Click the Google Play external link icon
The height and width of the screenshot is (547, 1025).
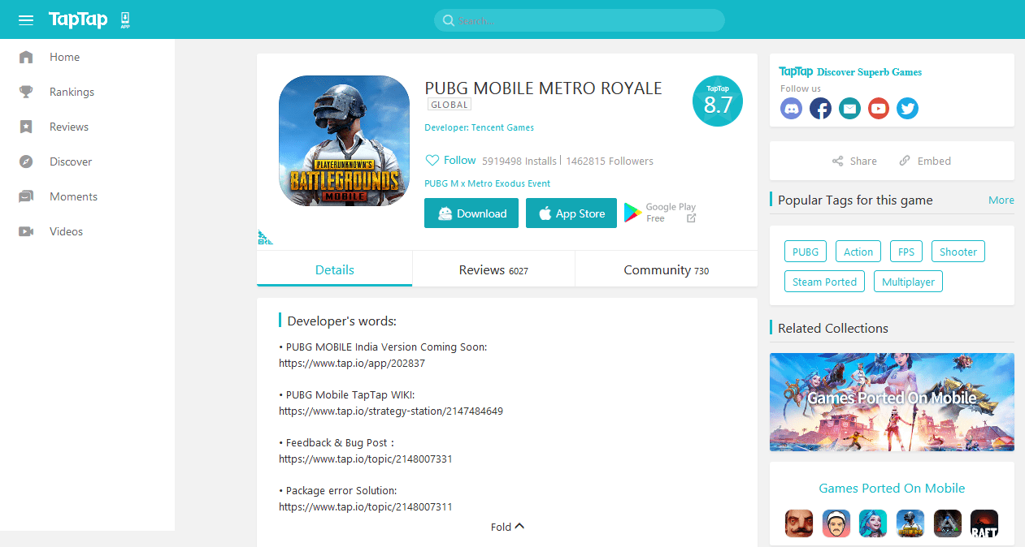(691, 218)
